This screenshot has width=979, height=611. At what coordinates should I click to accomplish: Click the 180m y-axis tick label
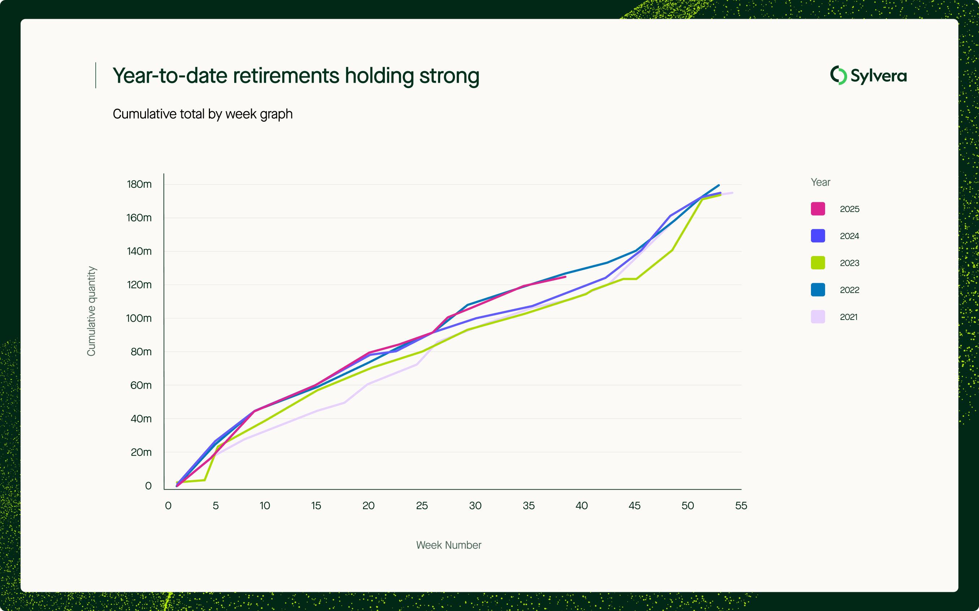[139, 184]
